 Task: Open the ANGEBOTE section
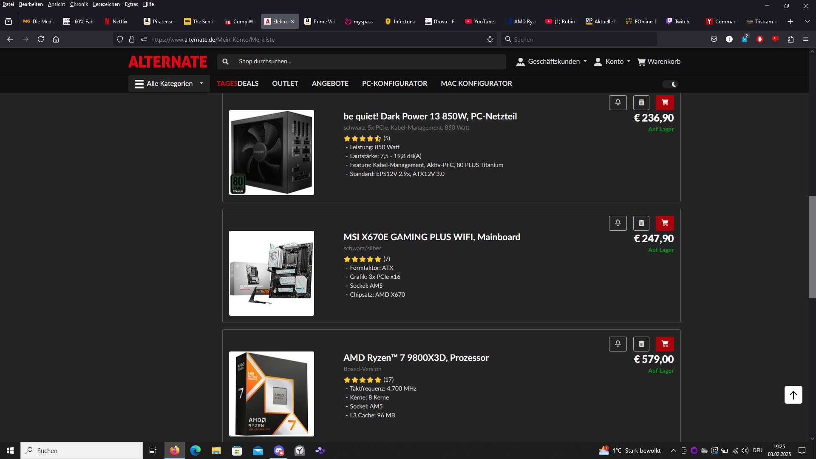pyautogui.click(x=330, y=84)
